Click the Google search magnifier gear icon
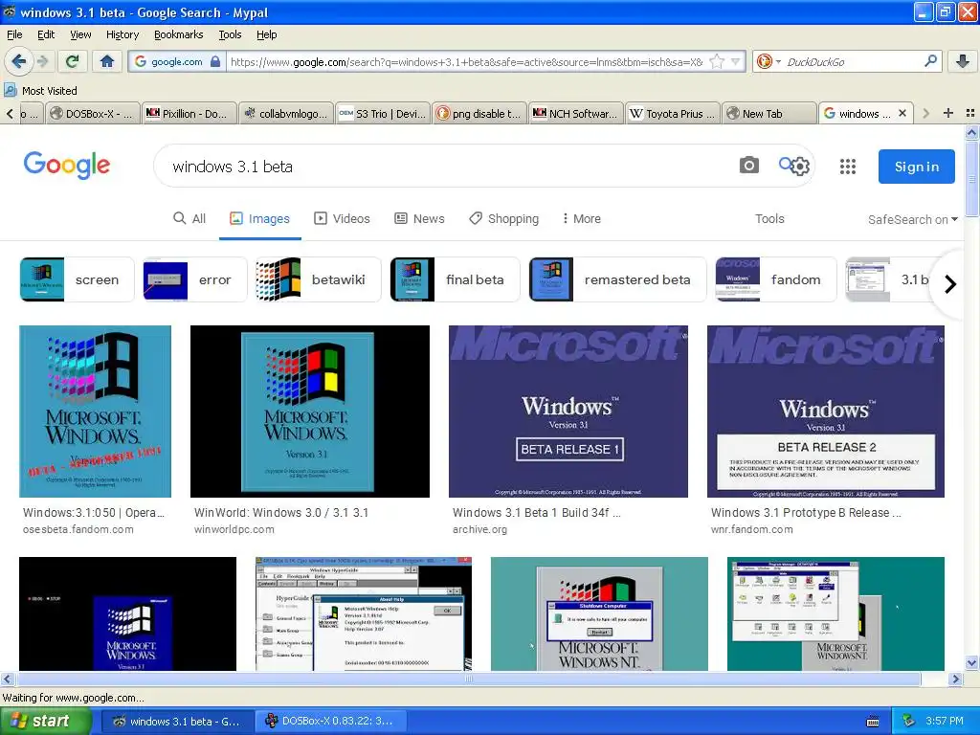The height and width of the screenshot is (735, 980). [x=794, y=166]
